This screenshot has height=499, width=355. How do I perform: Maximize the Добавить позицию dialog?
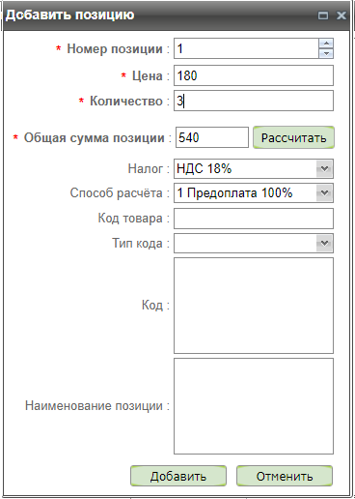click(323, 15)
